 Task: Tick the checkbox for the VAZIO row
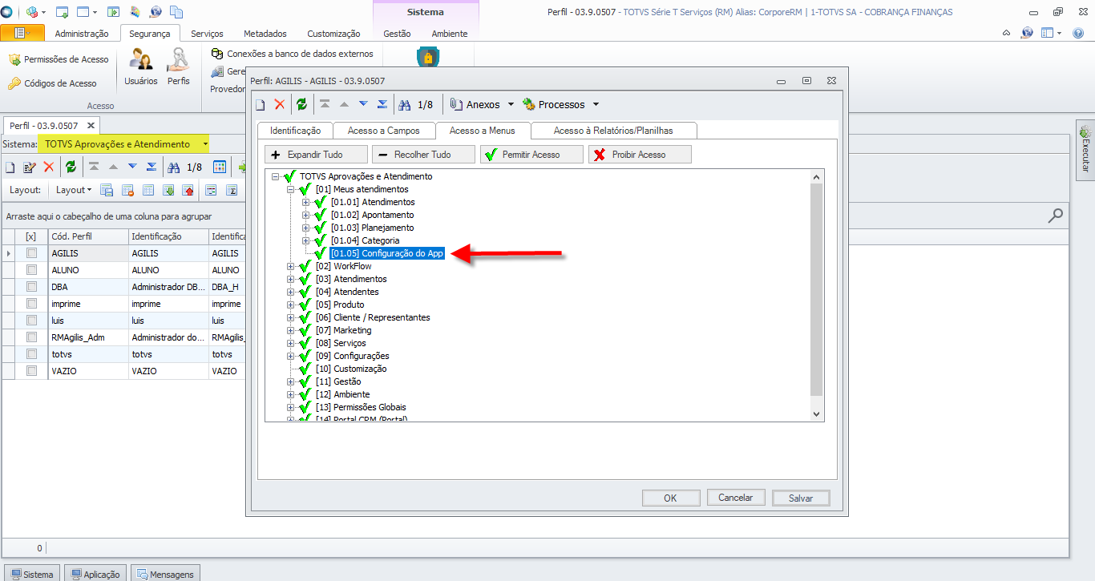point(32,371)
